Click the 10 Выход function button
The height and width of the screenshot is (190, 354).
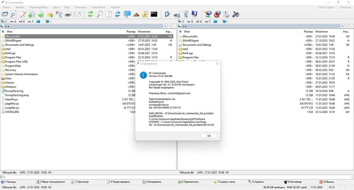tap(326, 182)
